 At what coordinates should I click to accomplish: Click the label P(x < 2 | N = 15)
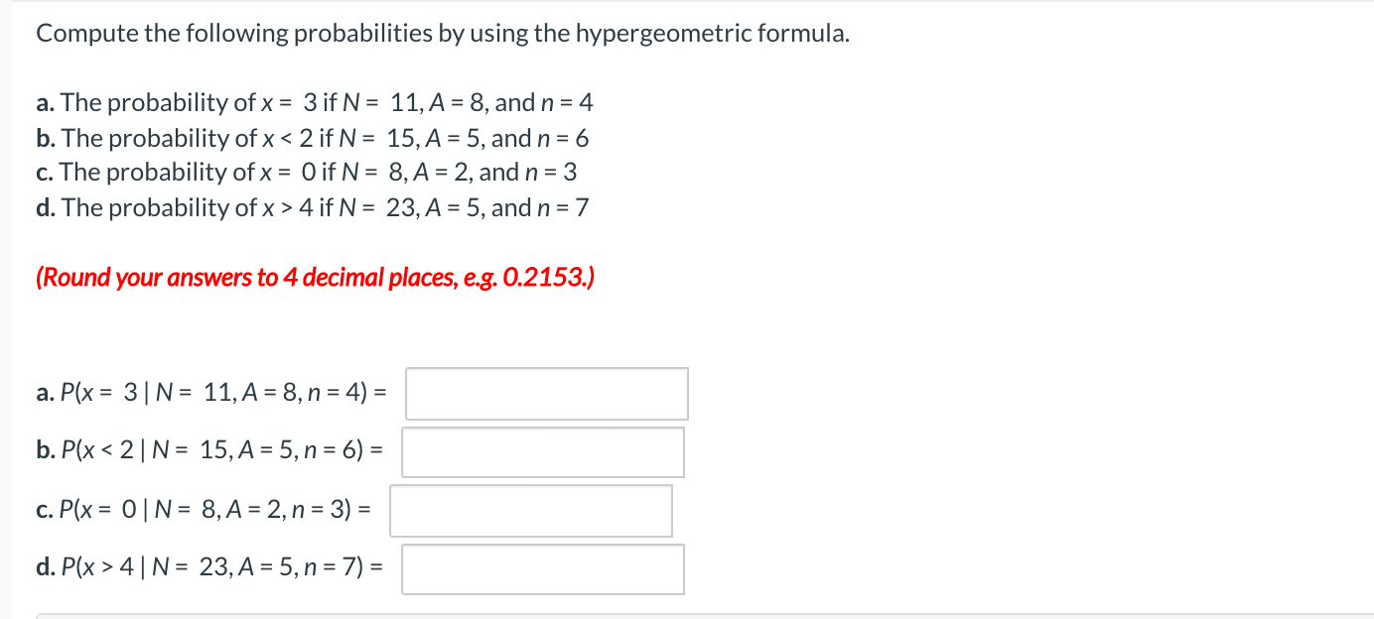pyautogui.click(x=208, y=452)
